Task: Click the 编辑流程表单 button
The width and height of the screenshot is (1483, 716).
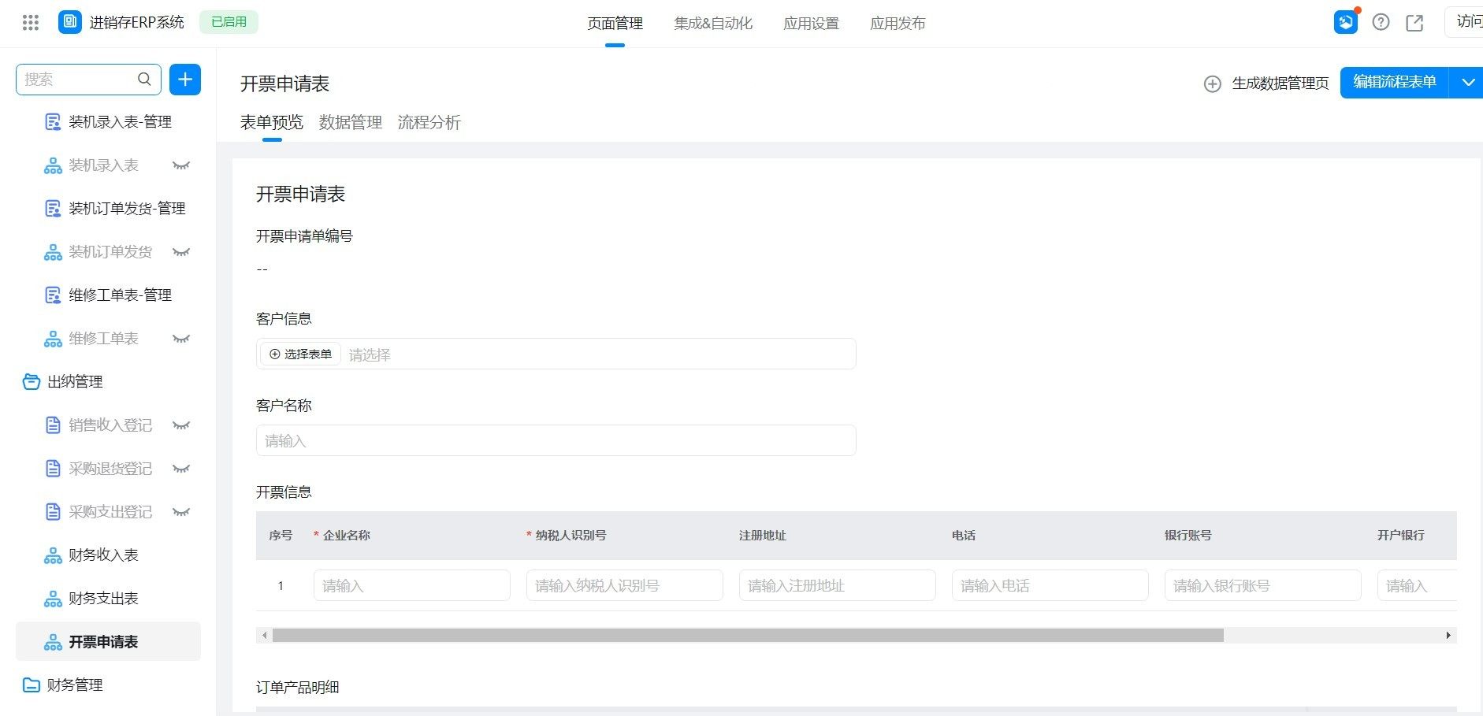Action: [x=1394, y=83]
